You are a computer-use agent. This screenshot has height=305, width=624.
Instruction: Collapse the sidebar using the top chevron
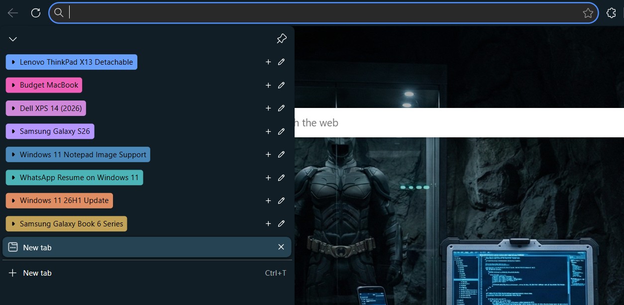12,38
